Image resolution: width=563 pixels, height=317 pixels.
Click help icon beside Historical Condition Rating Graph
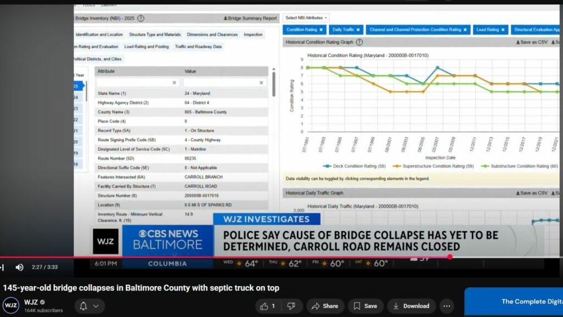pos(359,42)
